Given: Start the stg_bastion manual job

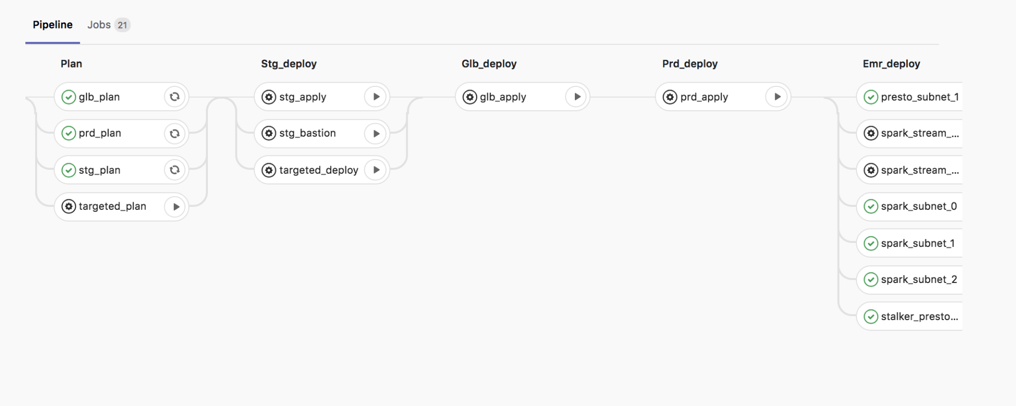Looking at the screenshot, I should tap(376, 134).
